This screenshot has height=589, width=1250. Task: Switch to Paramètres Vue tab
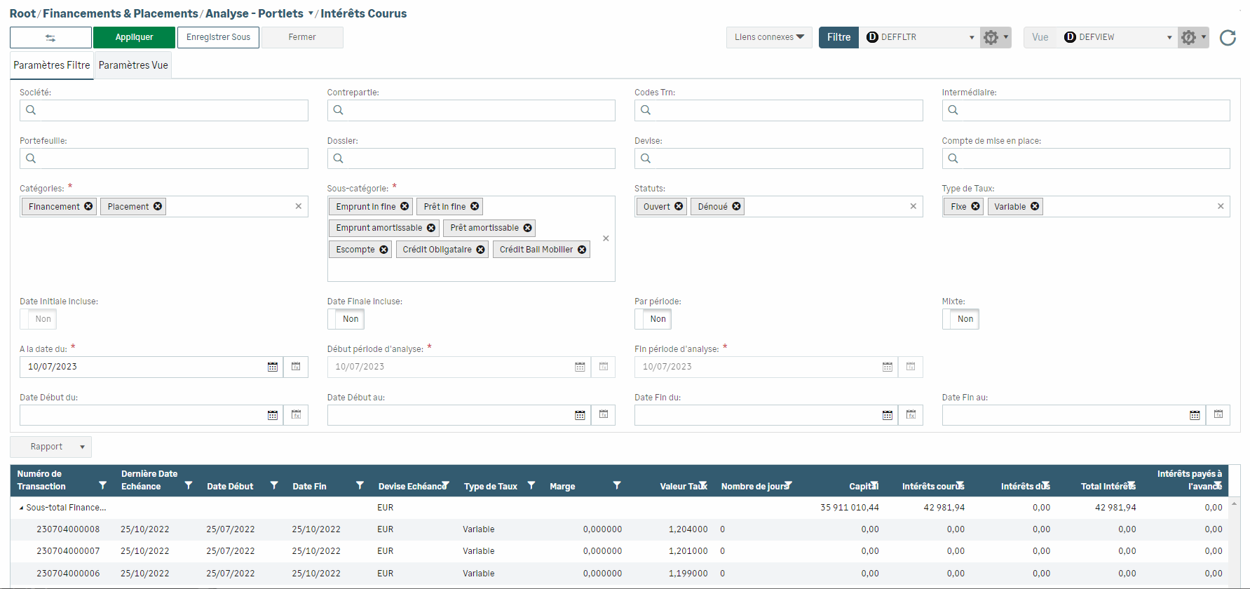point(133,65)
